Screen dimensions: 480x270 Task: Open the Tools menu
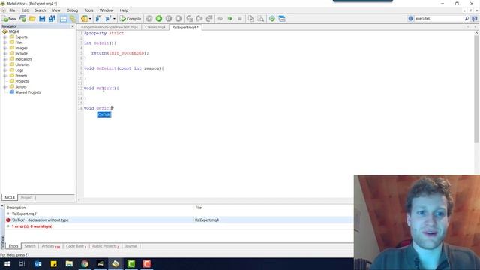tap(88, 10)
